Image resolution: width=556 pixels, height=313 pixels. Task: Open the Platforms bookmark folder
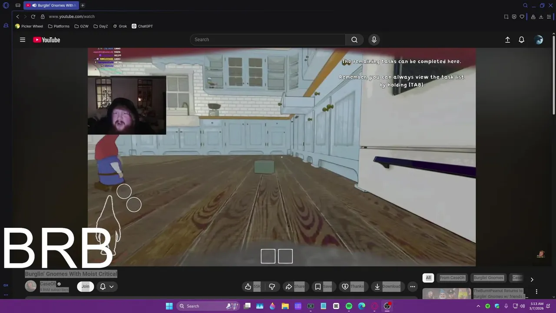click(x=59, y=26)
